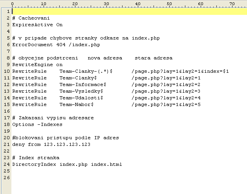Click the word Cacheovani in line 2
The image size is (247, 194).
click(x=34, y=18)
